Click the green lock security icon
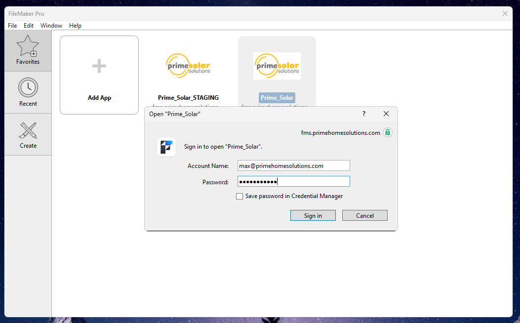Screen dimensions: 520x323 pyautogui.click(x=387, y=132)
